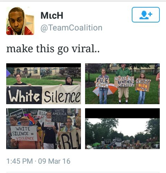The height and width of the screenshot is (173, 166).
Task: Open photo of three people holding cardboard signs
Action: [122, 84]
